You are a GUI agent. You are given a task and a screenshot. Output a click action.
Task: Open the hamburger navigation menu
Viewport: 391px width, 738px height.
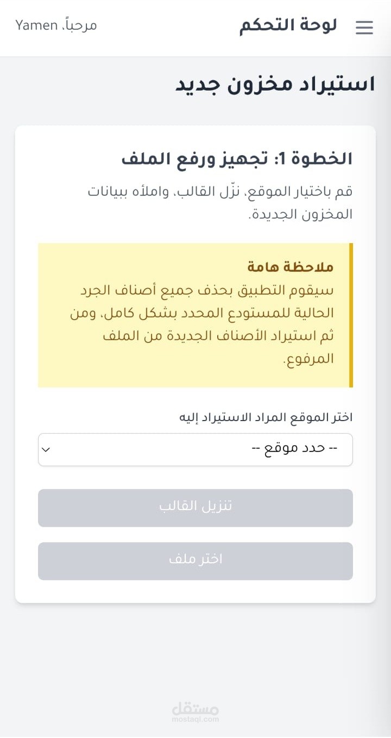click(364, 28)
